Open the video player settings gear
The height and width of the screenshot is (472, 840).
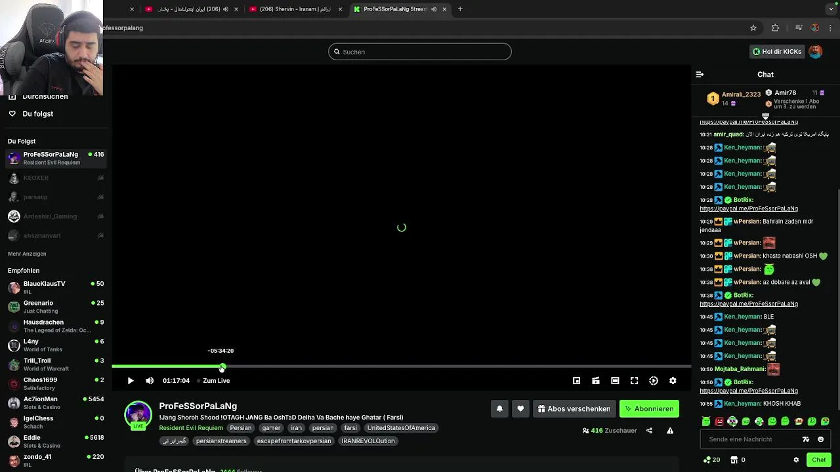(x=673, y=381)
